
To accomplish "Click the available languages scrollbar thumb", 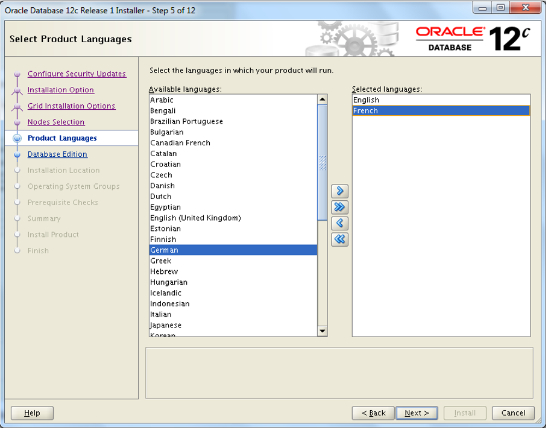I will 323,163.
